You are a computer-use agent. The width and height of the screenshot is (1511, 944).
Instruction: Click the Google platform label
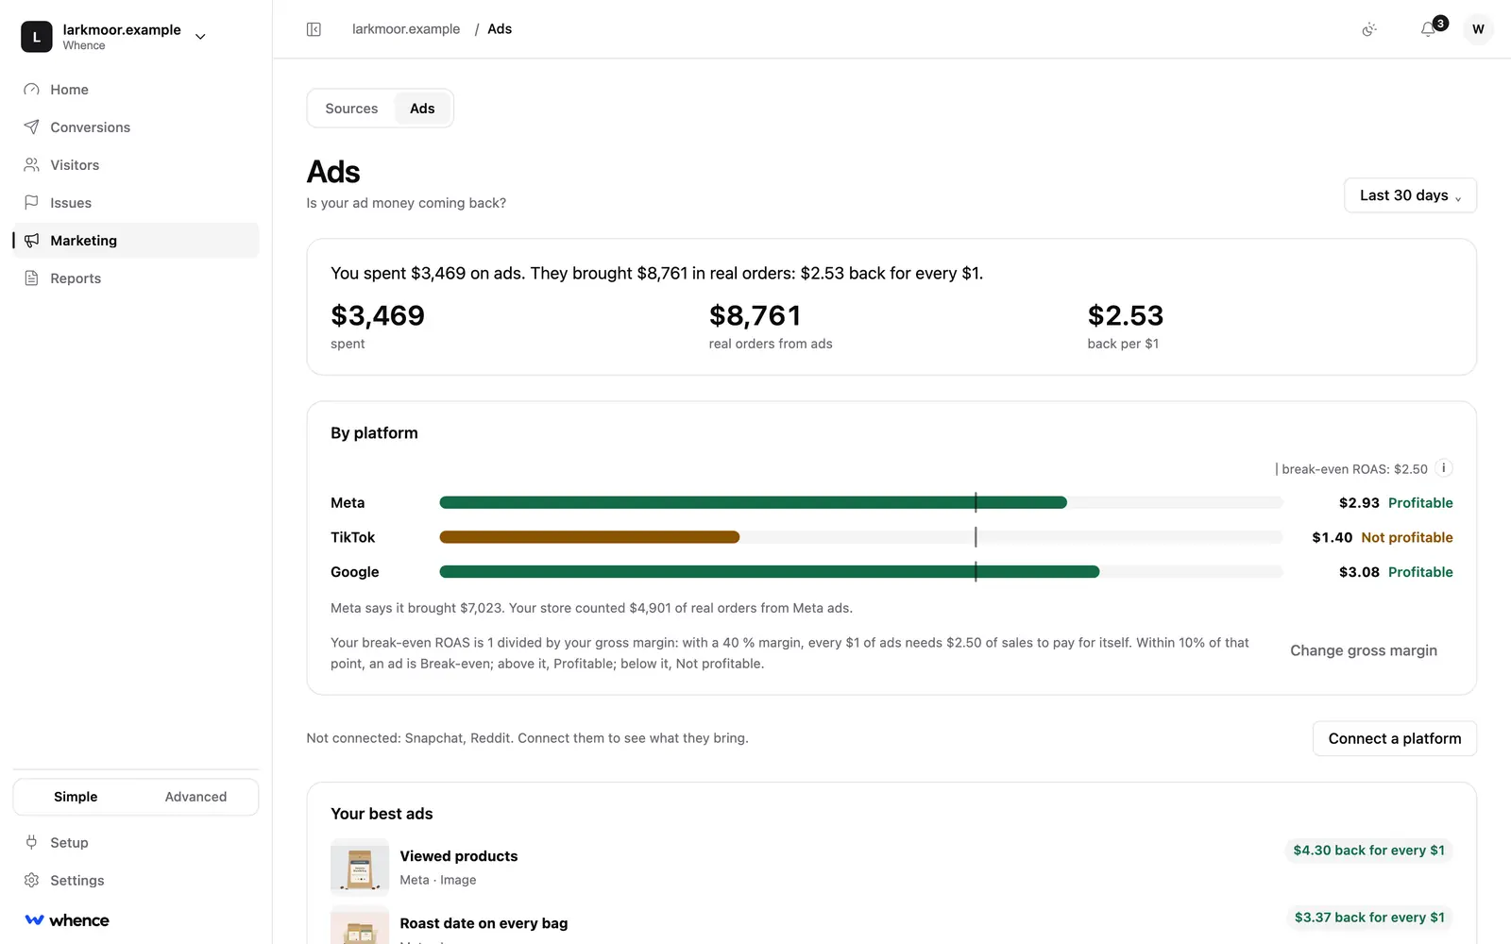coord(355,572)
